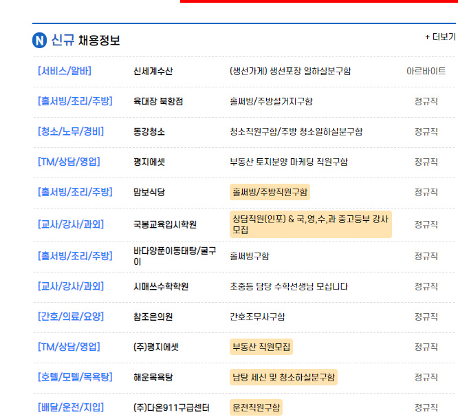Open the [청소/노무/경비] category link
Viewport: 458px width, 417px height.
click(x=71, y=131)
